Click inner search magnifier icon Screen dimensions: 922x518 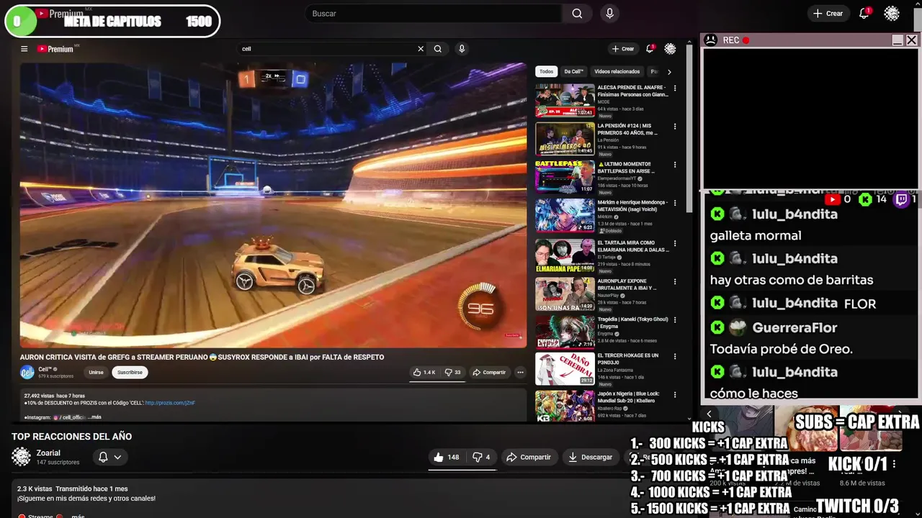pos(437,49)
